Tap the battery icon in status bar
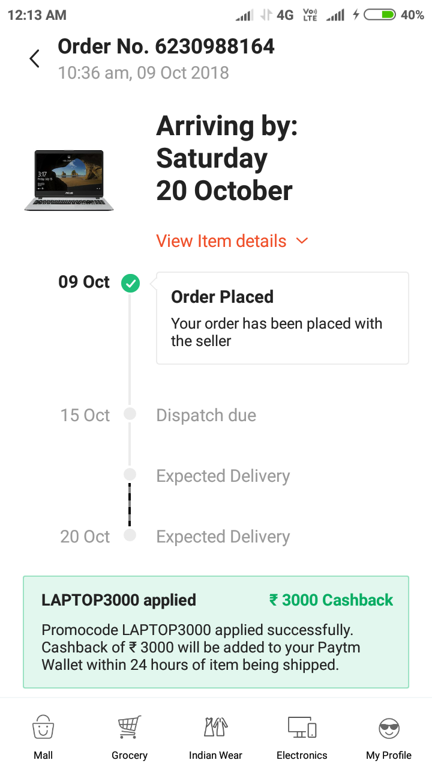Screen dimensions: 432x769 pos(380,15)
